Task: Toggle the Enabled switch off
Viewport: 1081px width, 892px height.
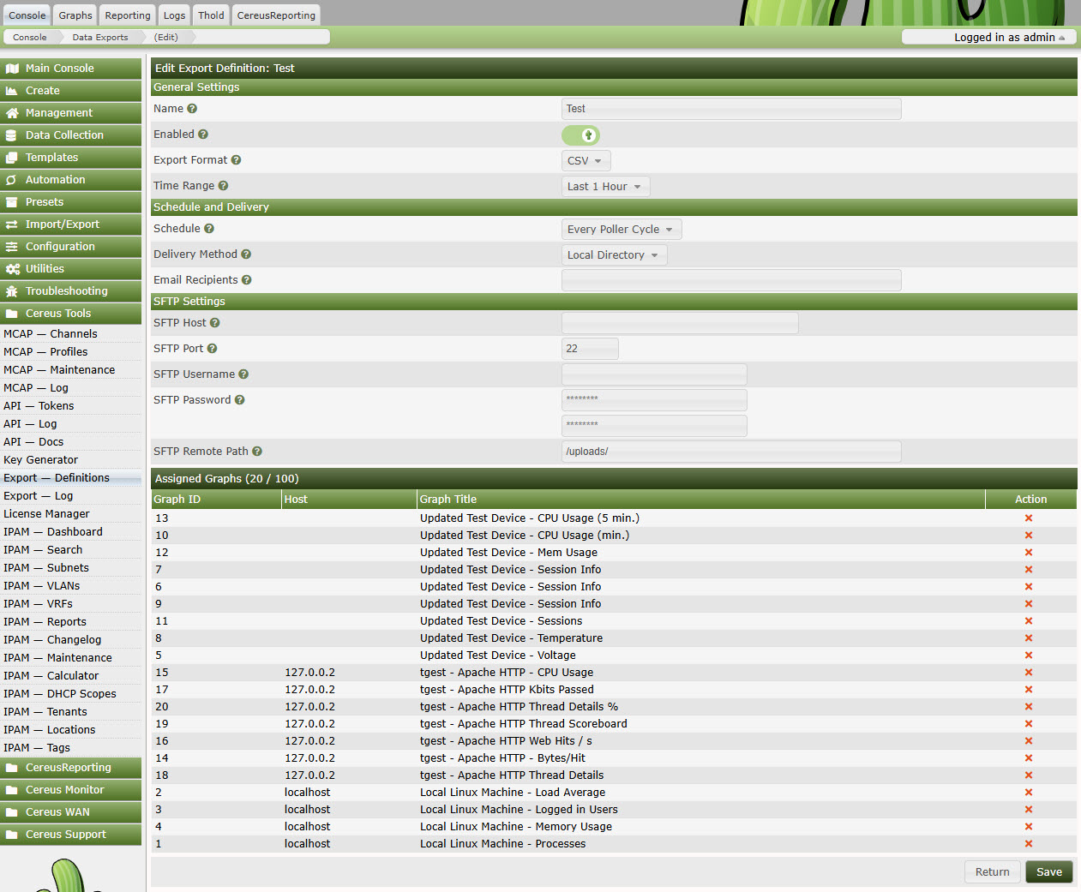Action: [581, 135]
